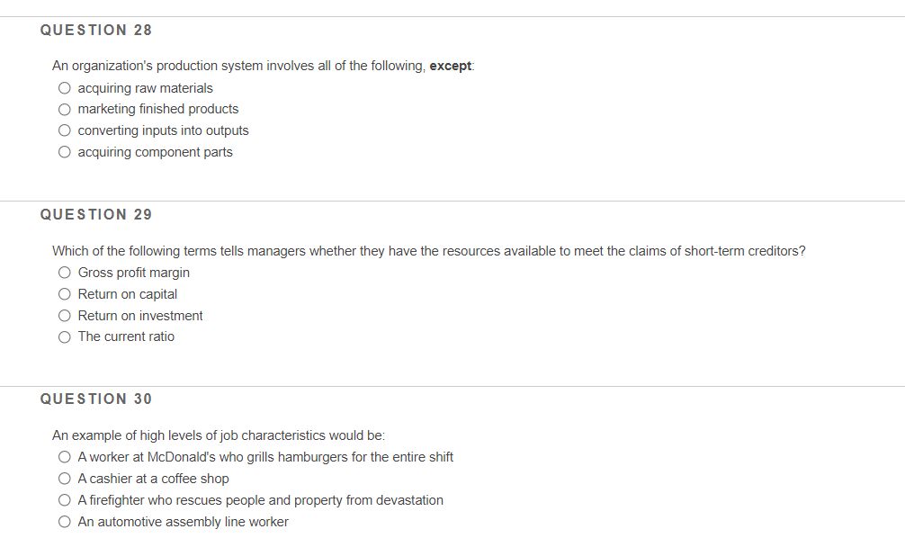Click the bold word 'except' in Question 28
The image size is (905, 556).
pyautogui.click(x=451, y=67)
